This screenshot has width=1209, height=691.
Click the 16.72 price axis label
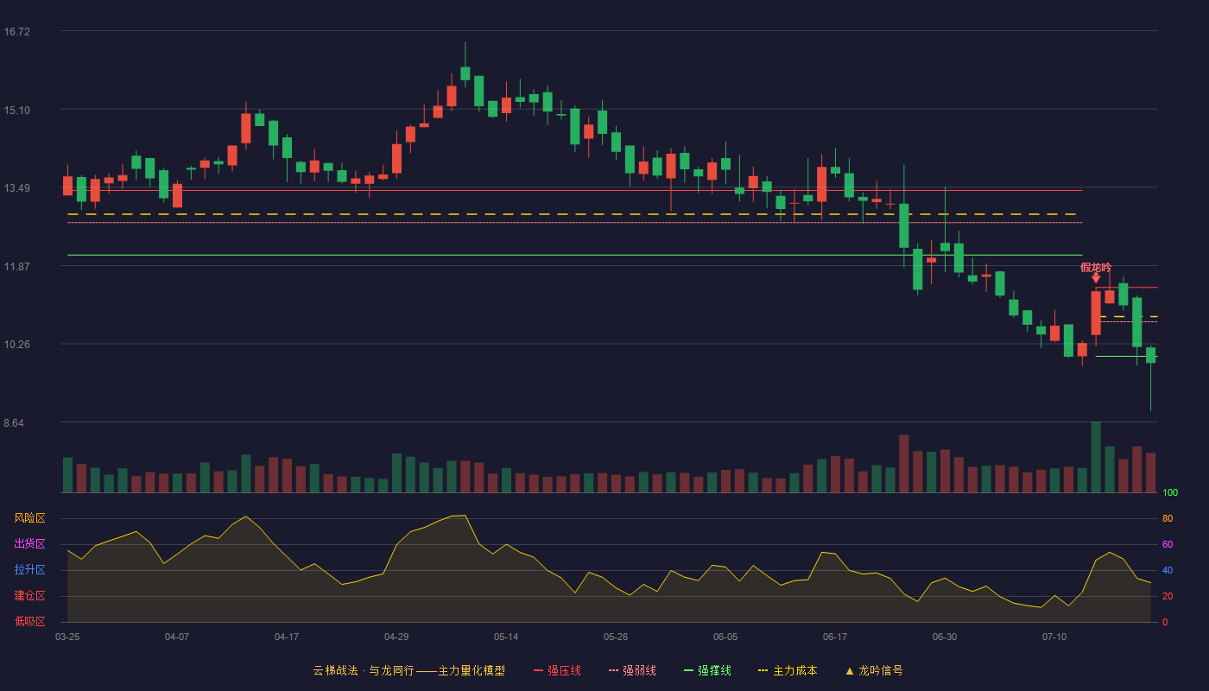click(17, 32)
